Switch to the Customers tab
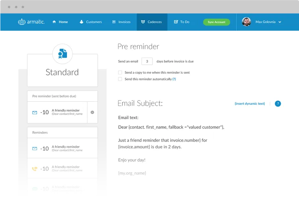 pyautogui.click(x=91, y=22)
